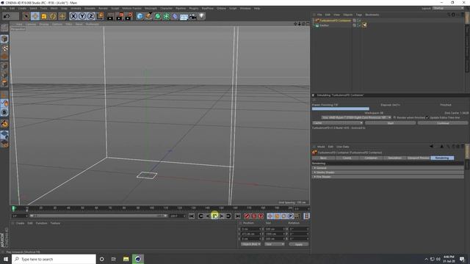The width and height of the screenshot is (470, 264).
Task: Open the Layout dropdown at top right
Action: coord(449,8)
